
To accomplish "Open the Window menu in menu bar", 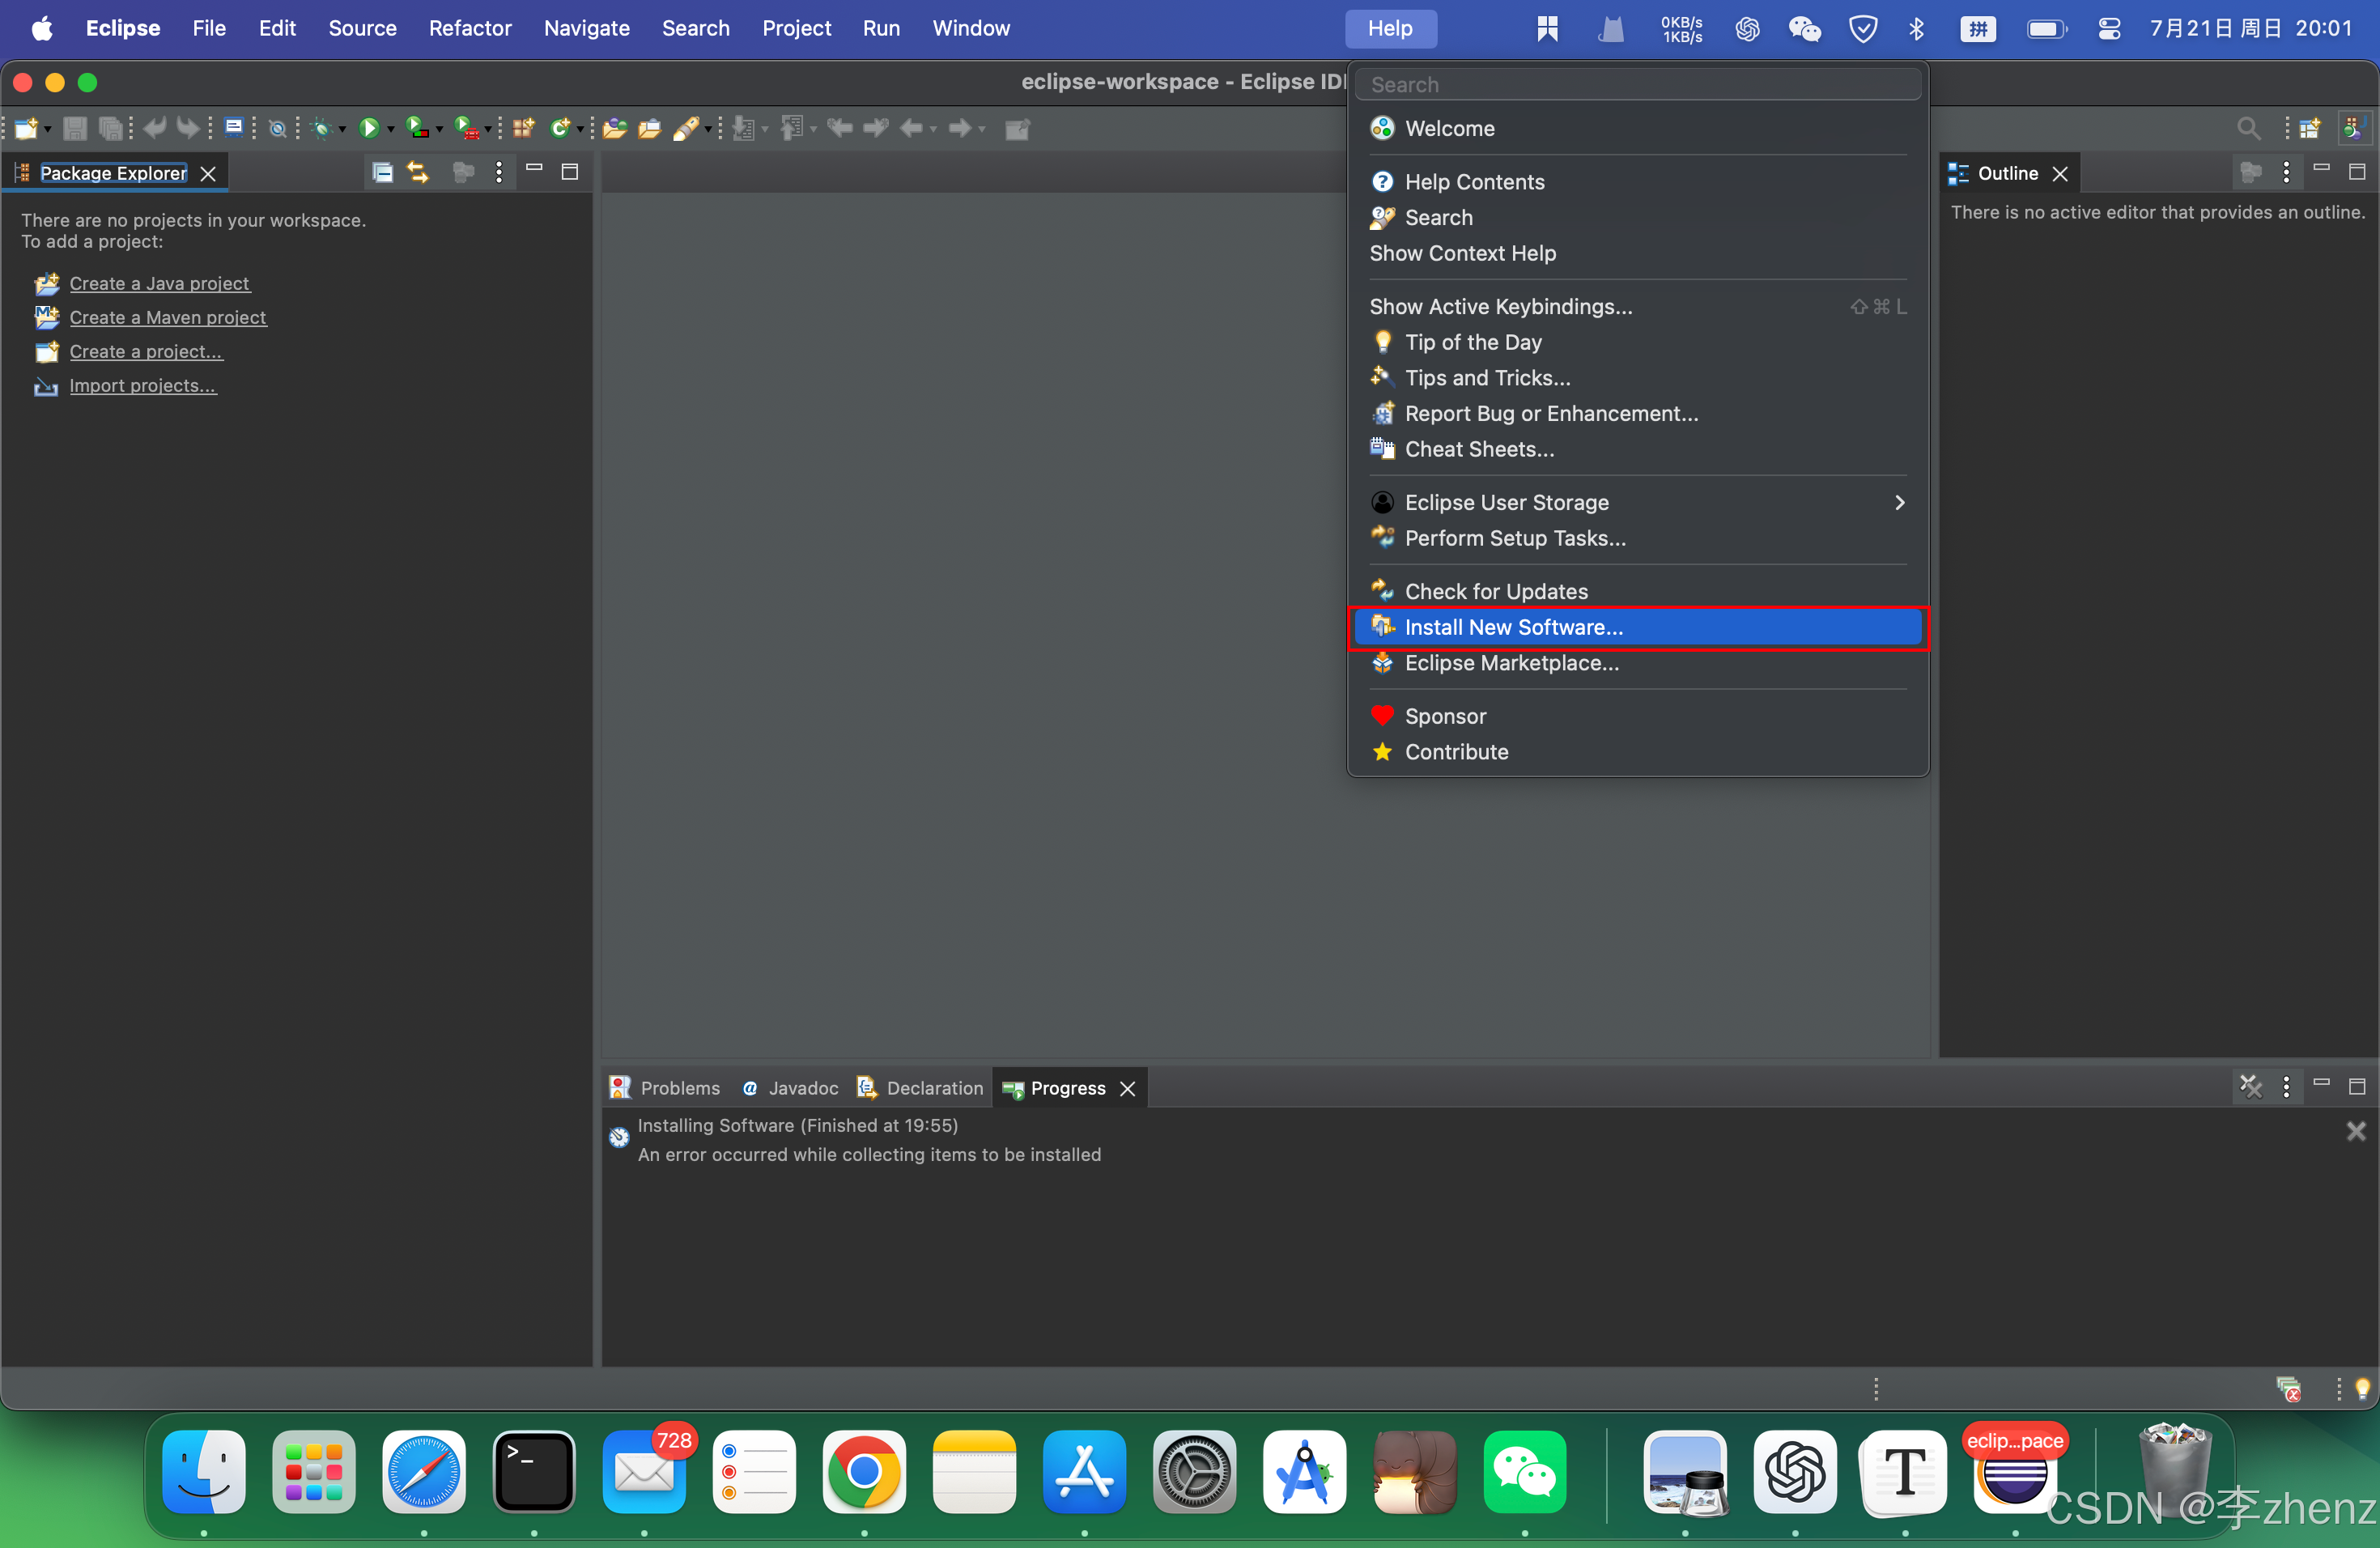I will (970, 28).
